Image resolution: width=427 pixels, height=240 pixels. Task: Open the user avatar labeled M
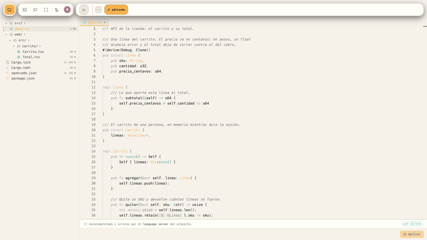[67, 10]
